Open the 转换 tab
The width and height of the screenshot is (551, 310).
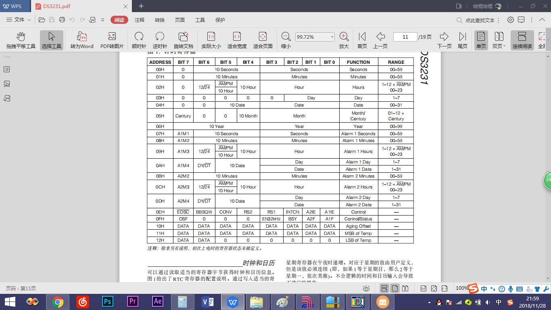(160, 20)
